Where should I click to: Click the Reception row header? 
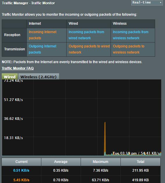(x=14, y=35)
